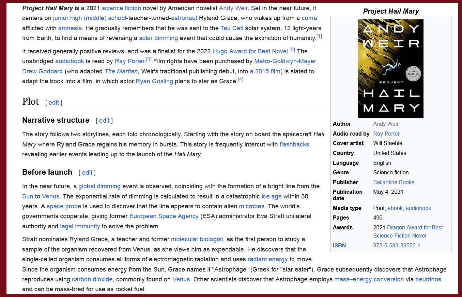Image resolution: width=462 pixels, height=297 pixels.
Task: Open European Space Agency link
Action: 164,216
